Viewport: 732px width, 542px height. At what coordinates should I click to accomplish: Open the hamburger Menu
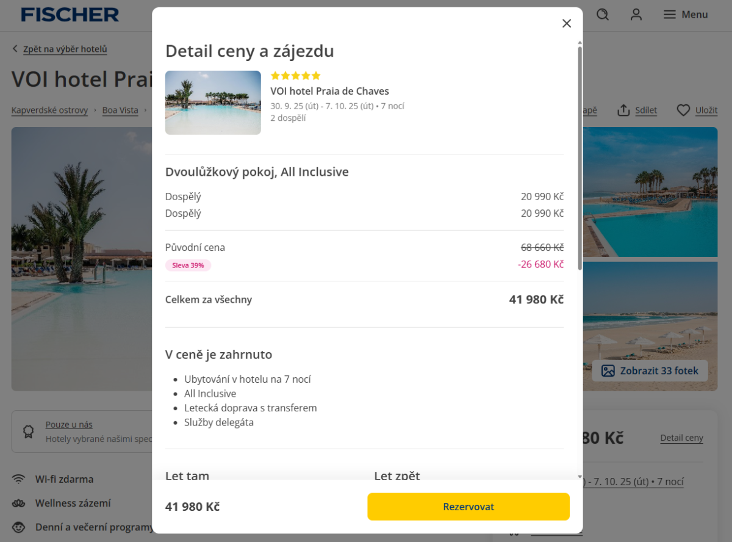pos(686,15)
